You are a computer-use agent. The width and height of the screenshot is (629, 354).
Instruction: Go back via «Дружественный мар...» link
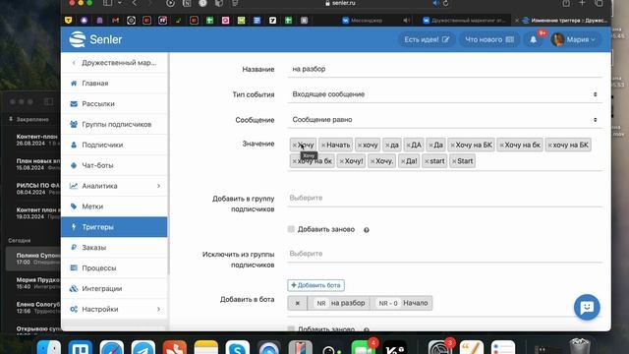pos(114,63)
